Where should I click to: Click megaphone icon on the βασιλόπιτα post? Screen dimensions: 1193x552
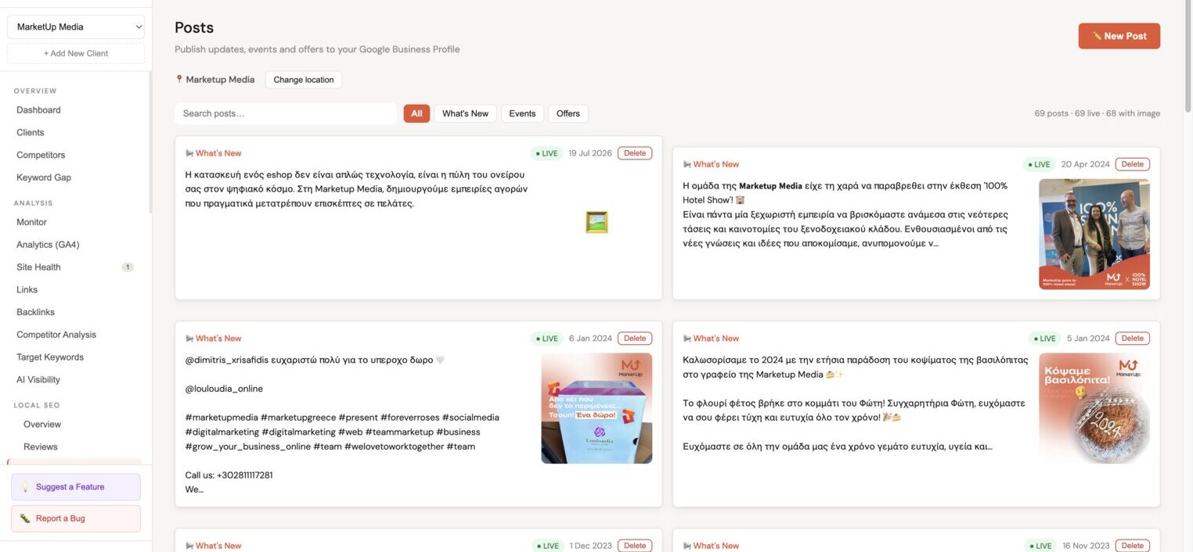(x=687, y=339)
